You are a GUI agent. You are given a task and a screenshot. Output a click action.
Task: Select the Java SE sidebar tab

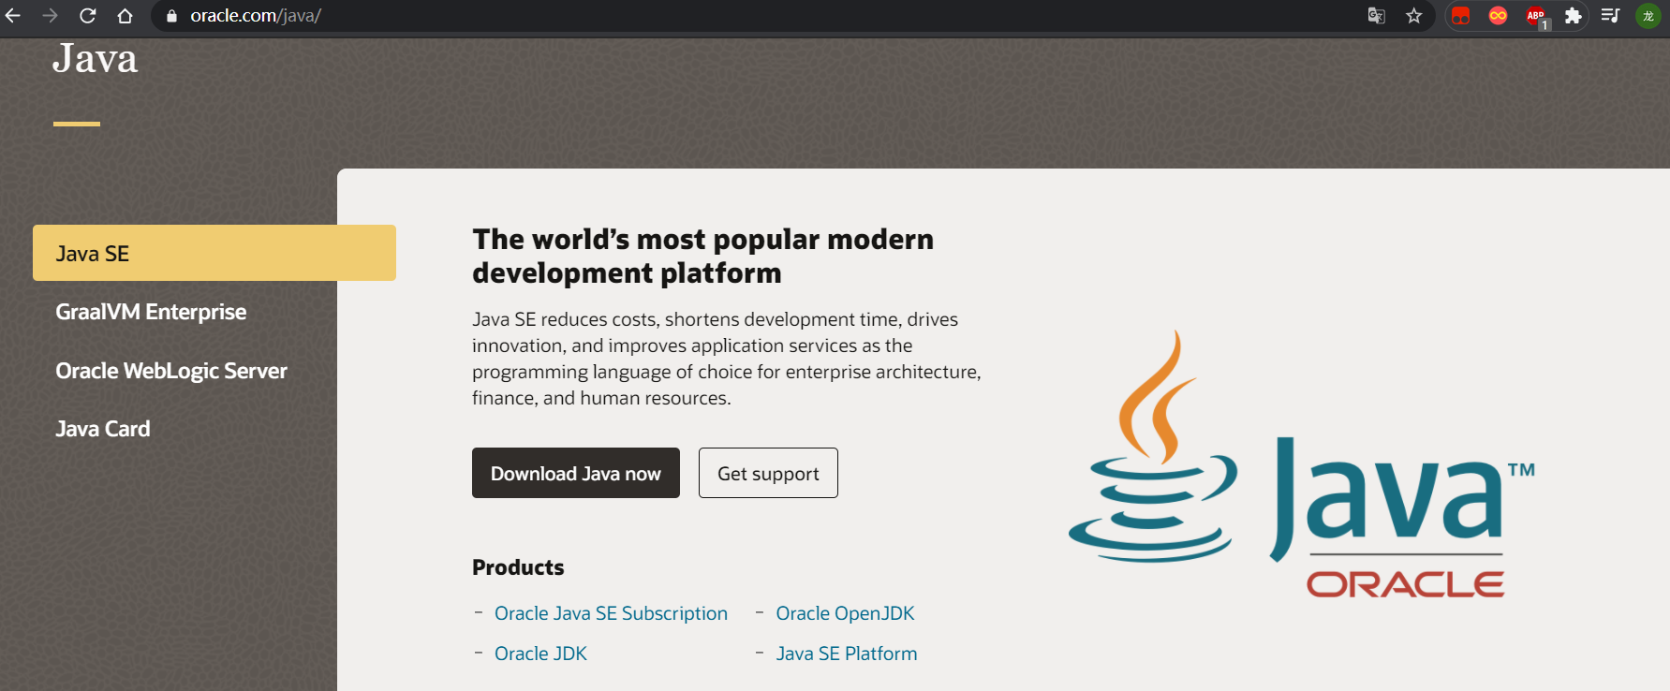214,253
